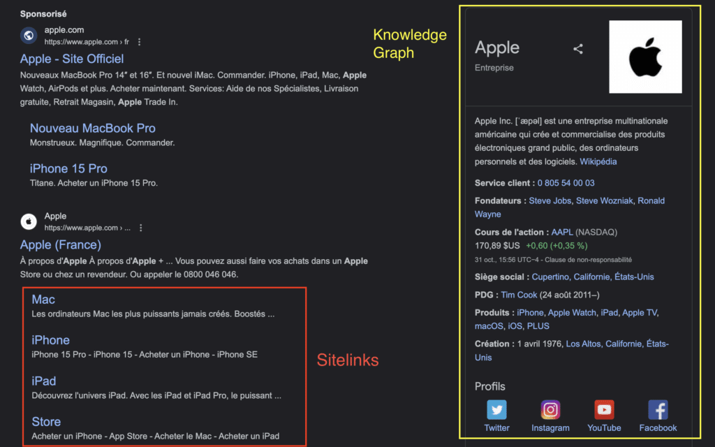715x447 pixels.
Task: Open the AAPL stock ticker link
Action: [562, 232]
